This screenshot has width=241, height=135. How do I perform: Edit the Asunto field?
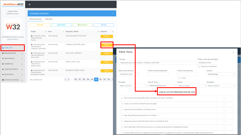[x=157, y=63]
